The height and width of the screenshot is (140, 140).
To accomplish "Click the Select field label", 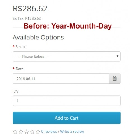I will [x=20, y=47].
